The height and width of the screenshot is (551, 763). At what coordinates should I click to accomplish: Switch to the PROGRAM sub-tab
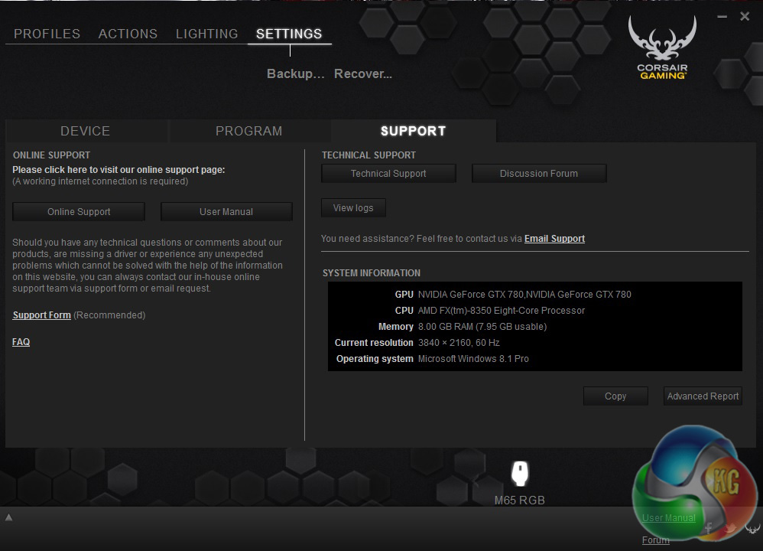click(x=249, y=131)
